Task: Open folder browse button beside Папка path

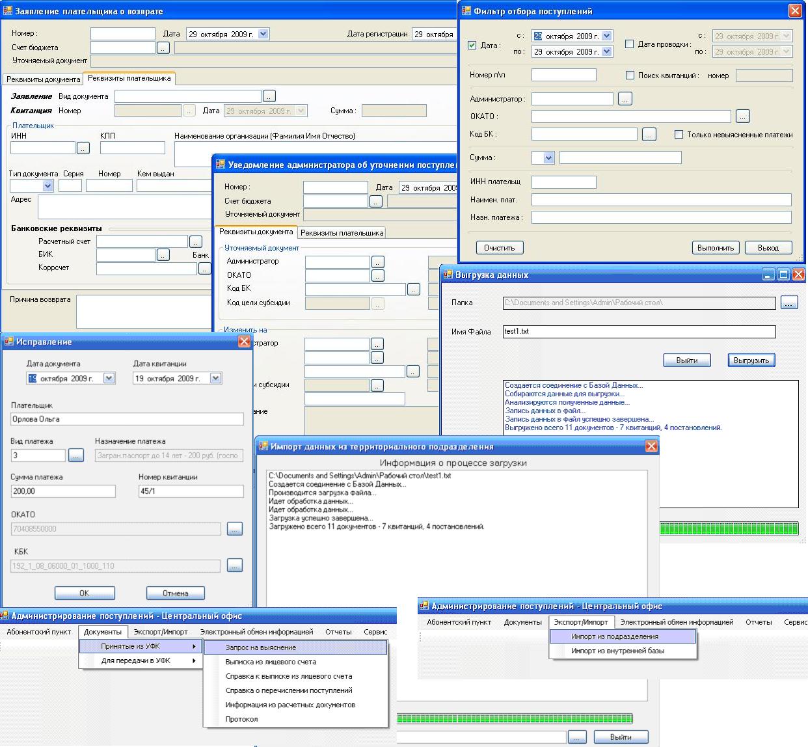Action: (788, 303)
